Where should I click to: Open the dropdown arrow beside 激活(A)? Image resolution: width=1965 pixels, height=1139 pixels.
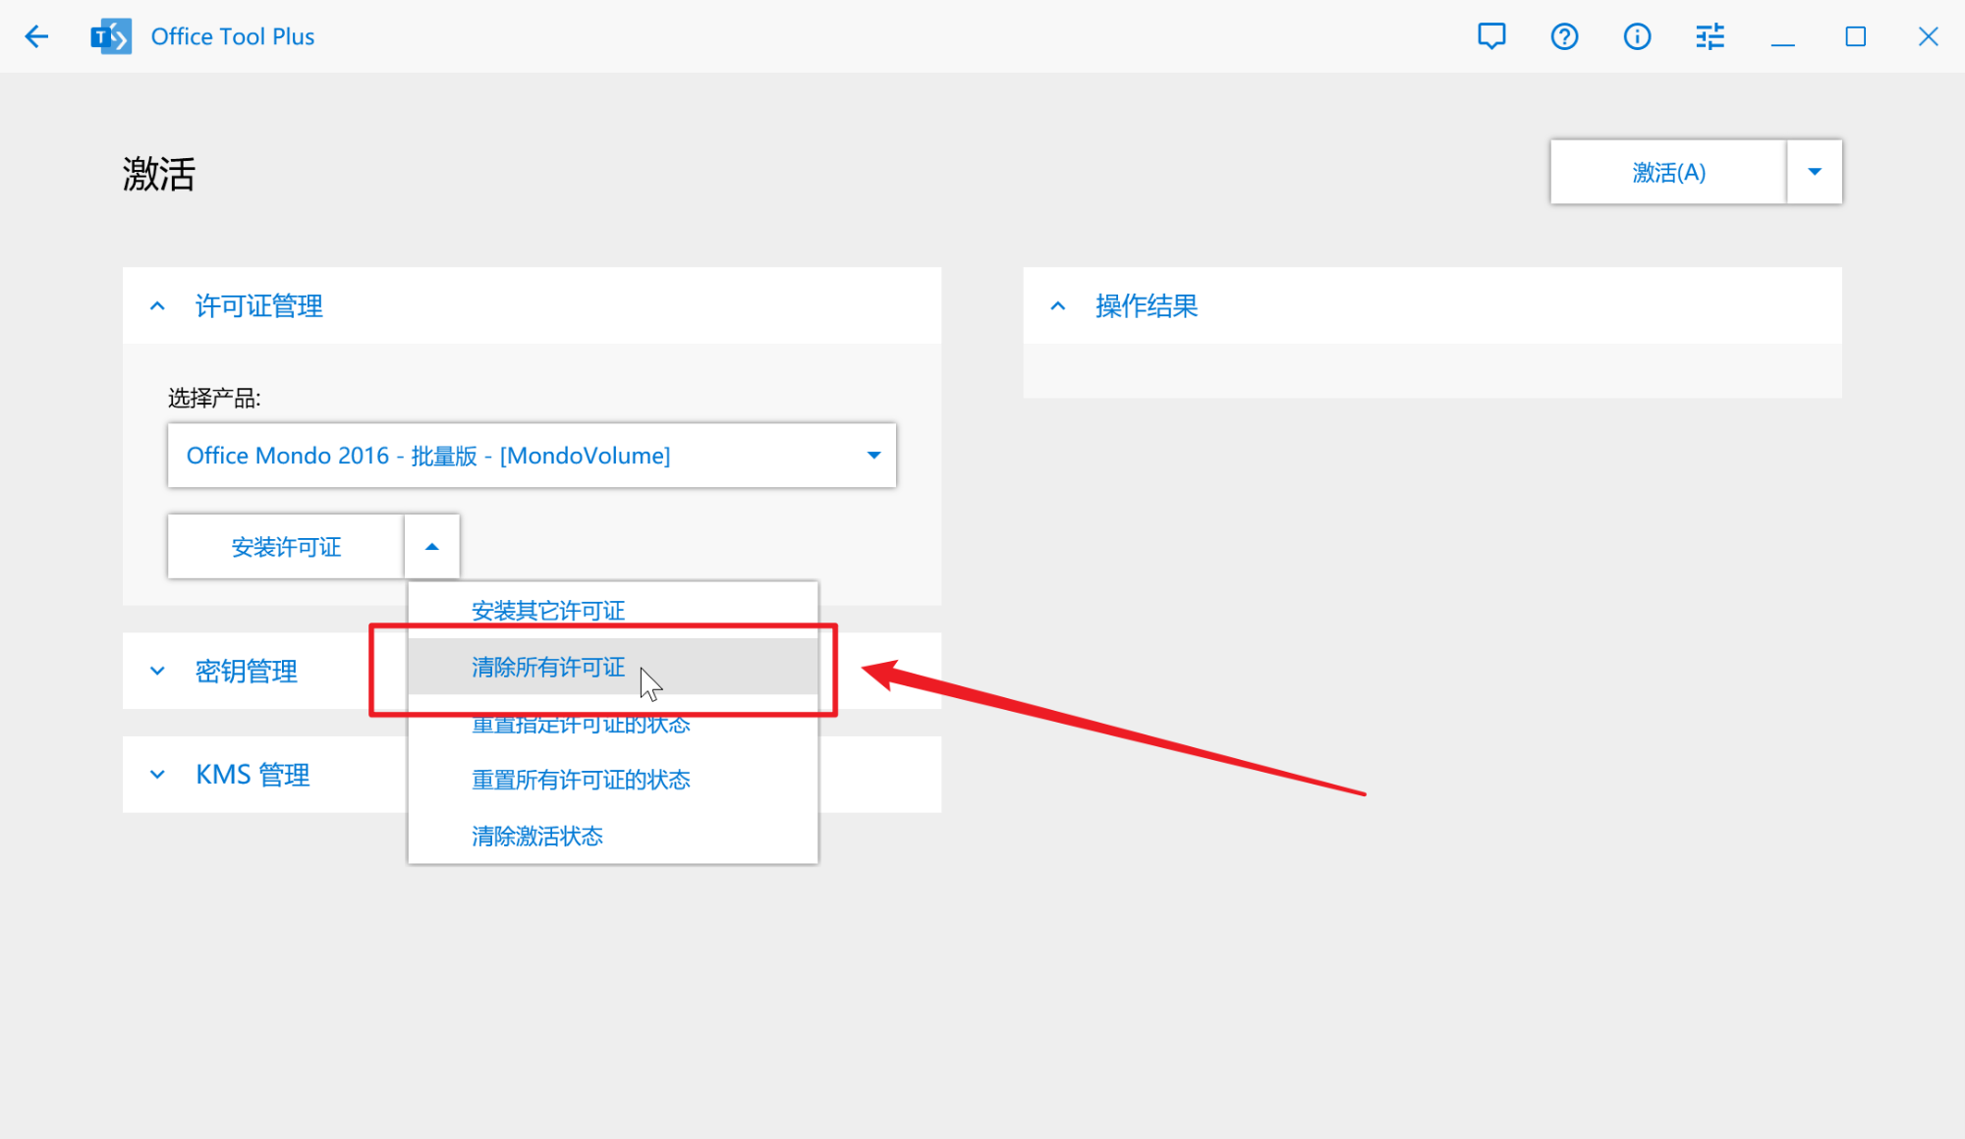point(1815,172)
